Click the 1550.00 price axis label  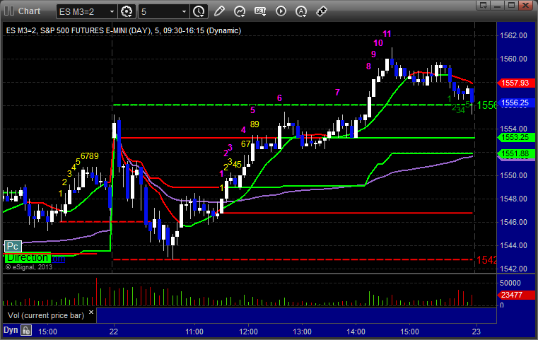[513, 175]
